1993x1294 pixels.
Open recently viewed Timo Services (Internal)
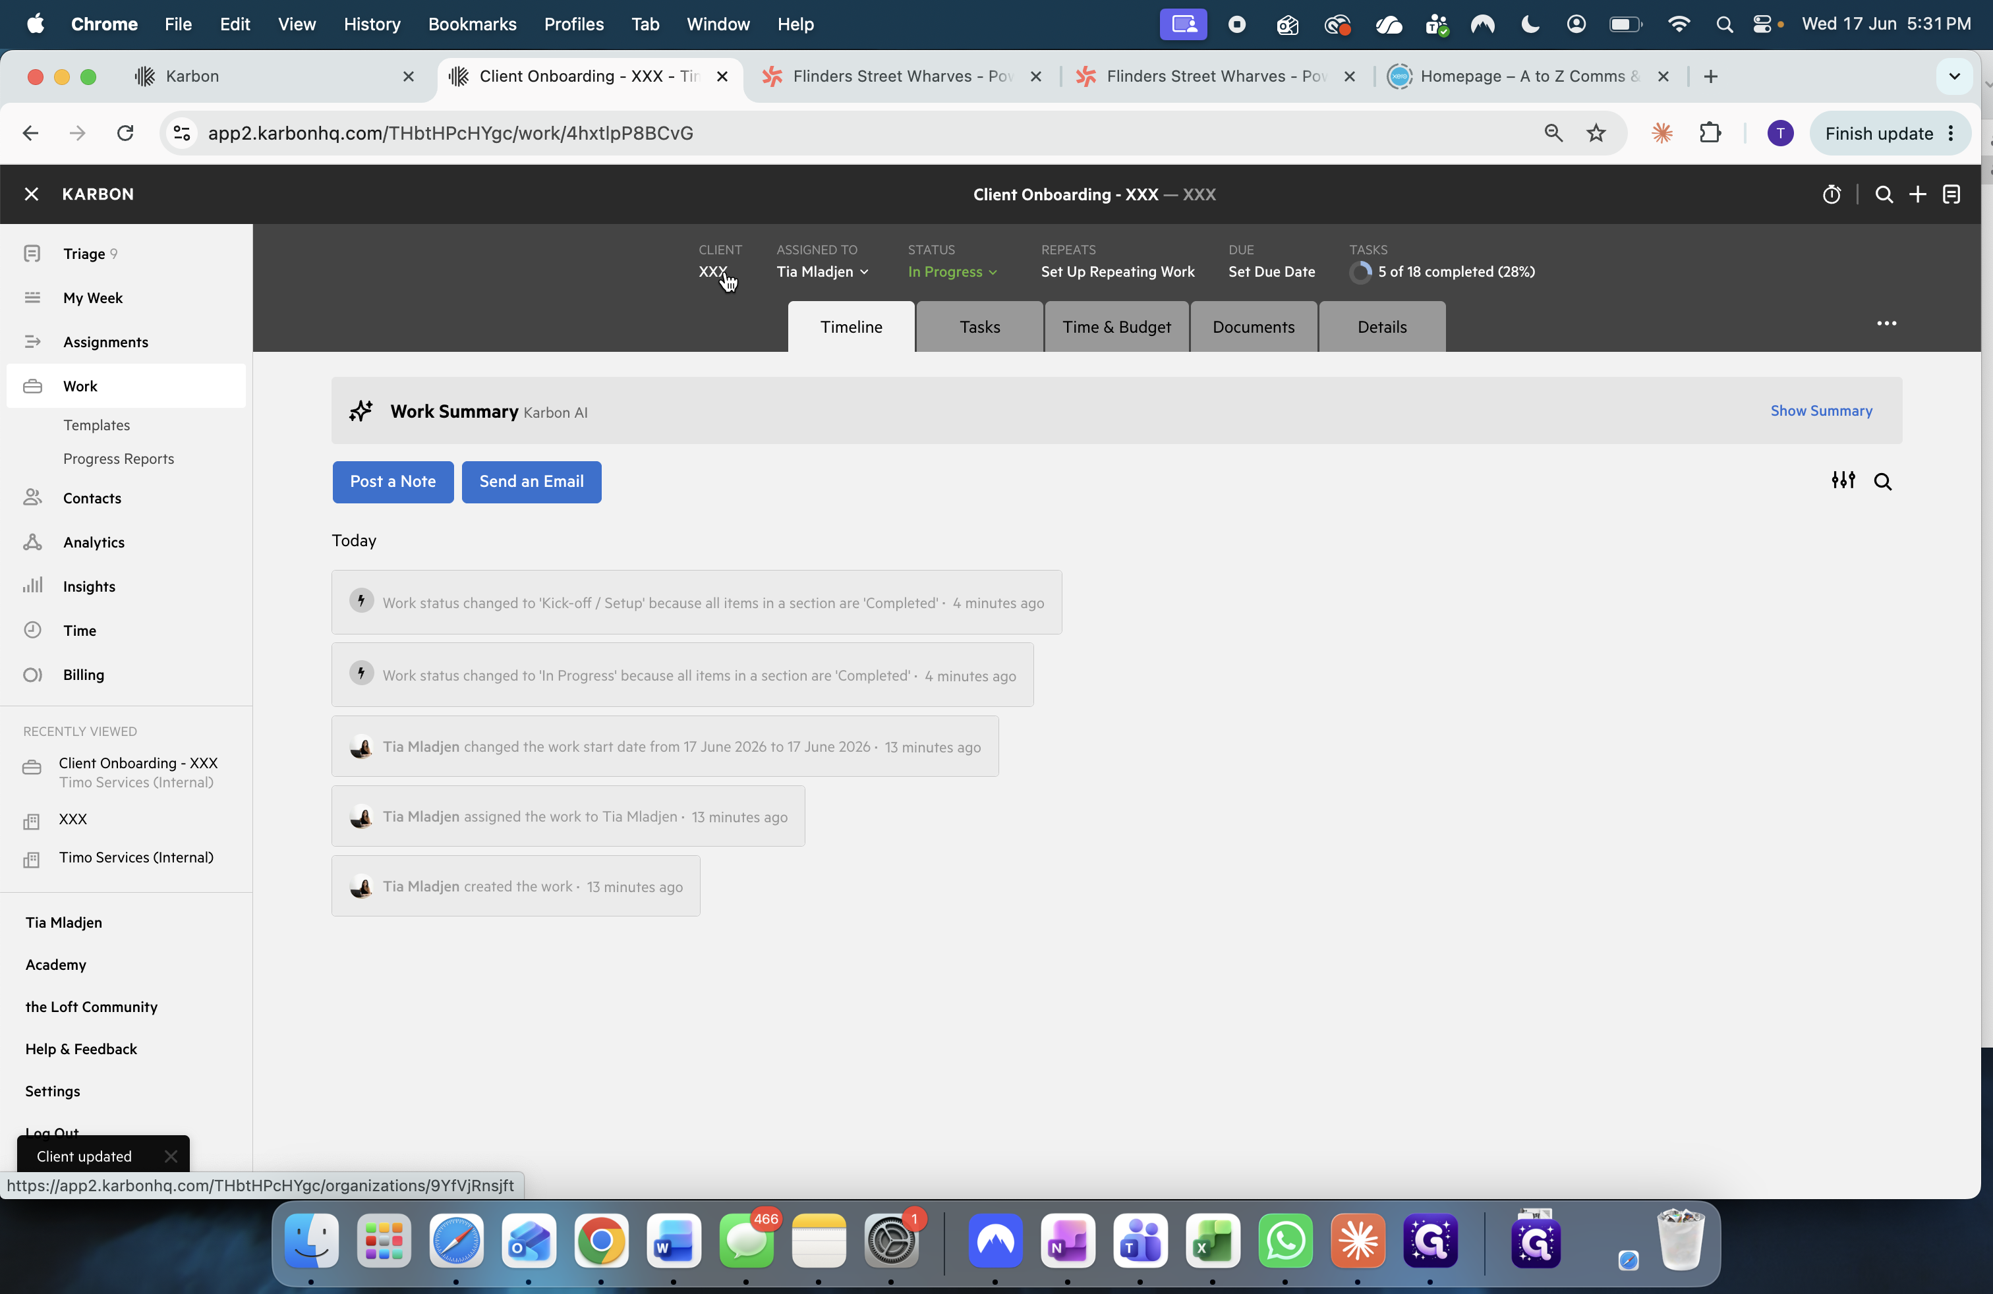pyautogui.click(x=136, y=857)
